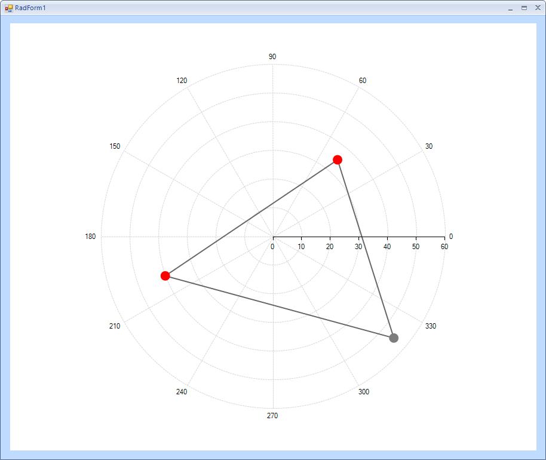546x460 pixels.
Task: Click the 90 degree angle label
Action: pos(272,56)
